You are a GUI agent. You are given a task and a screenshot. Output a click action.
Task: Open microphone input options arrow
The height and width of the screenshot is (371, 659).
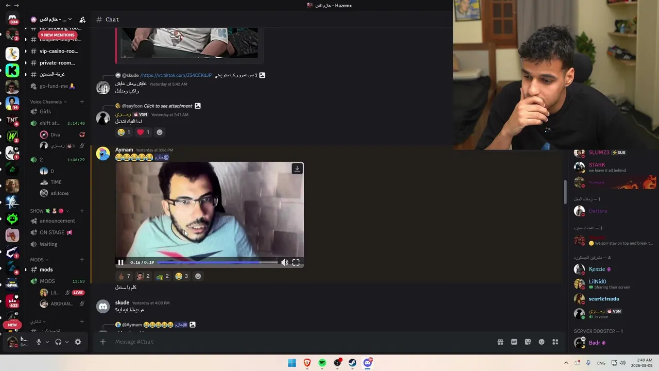pyautogui.click(x=47, y=342)
